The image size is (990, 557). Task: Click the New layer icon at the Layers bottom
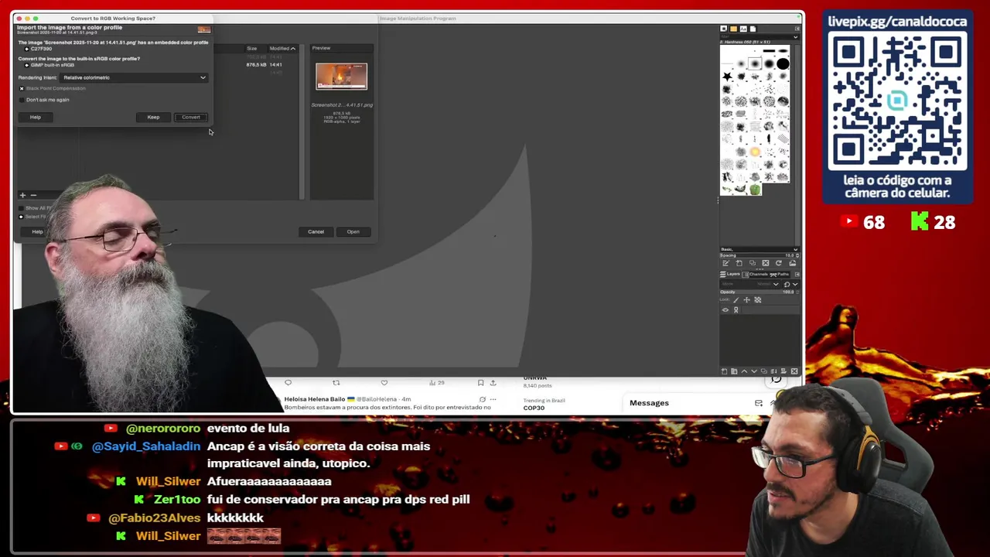click(724, 371)
